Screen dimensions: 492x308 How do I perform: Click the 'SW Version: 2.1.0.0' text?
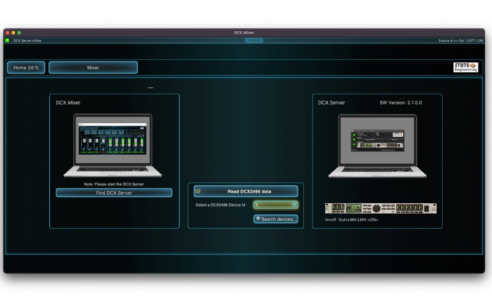[401, 102]
